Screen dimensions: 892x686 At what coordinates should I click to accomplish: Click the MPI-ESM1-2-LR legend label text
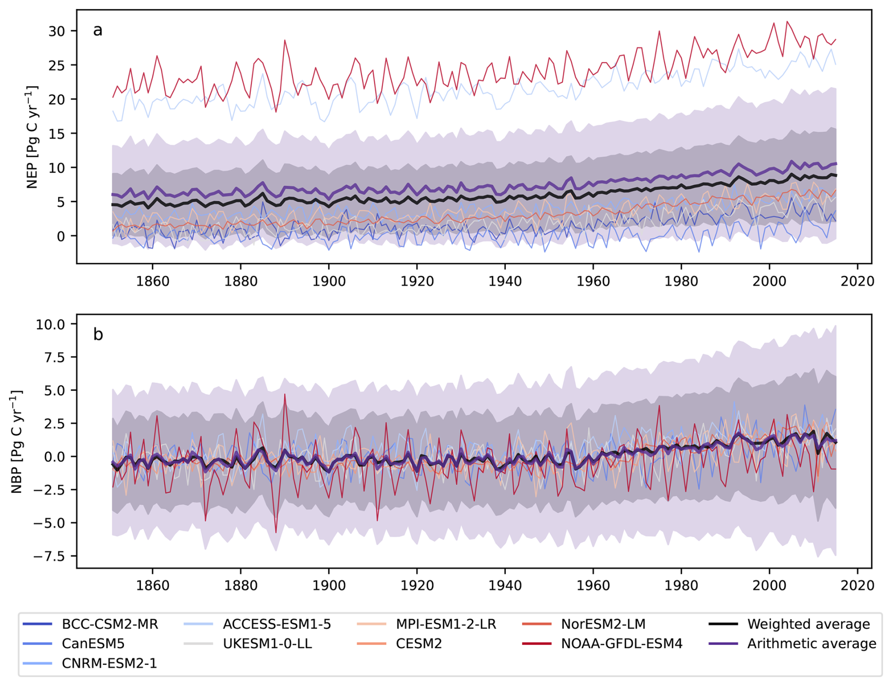446,624
